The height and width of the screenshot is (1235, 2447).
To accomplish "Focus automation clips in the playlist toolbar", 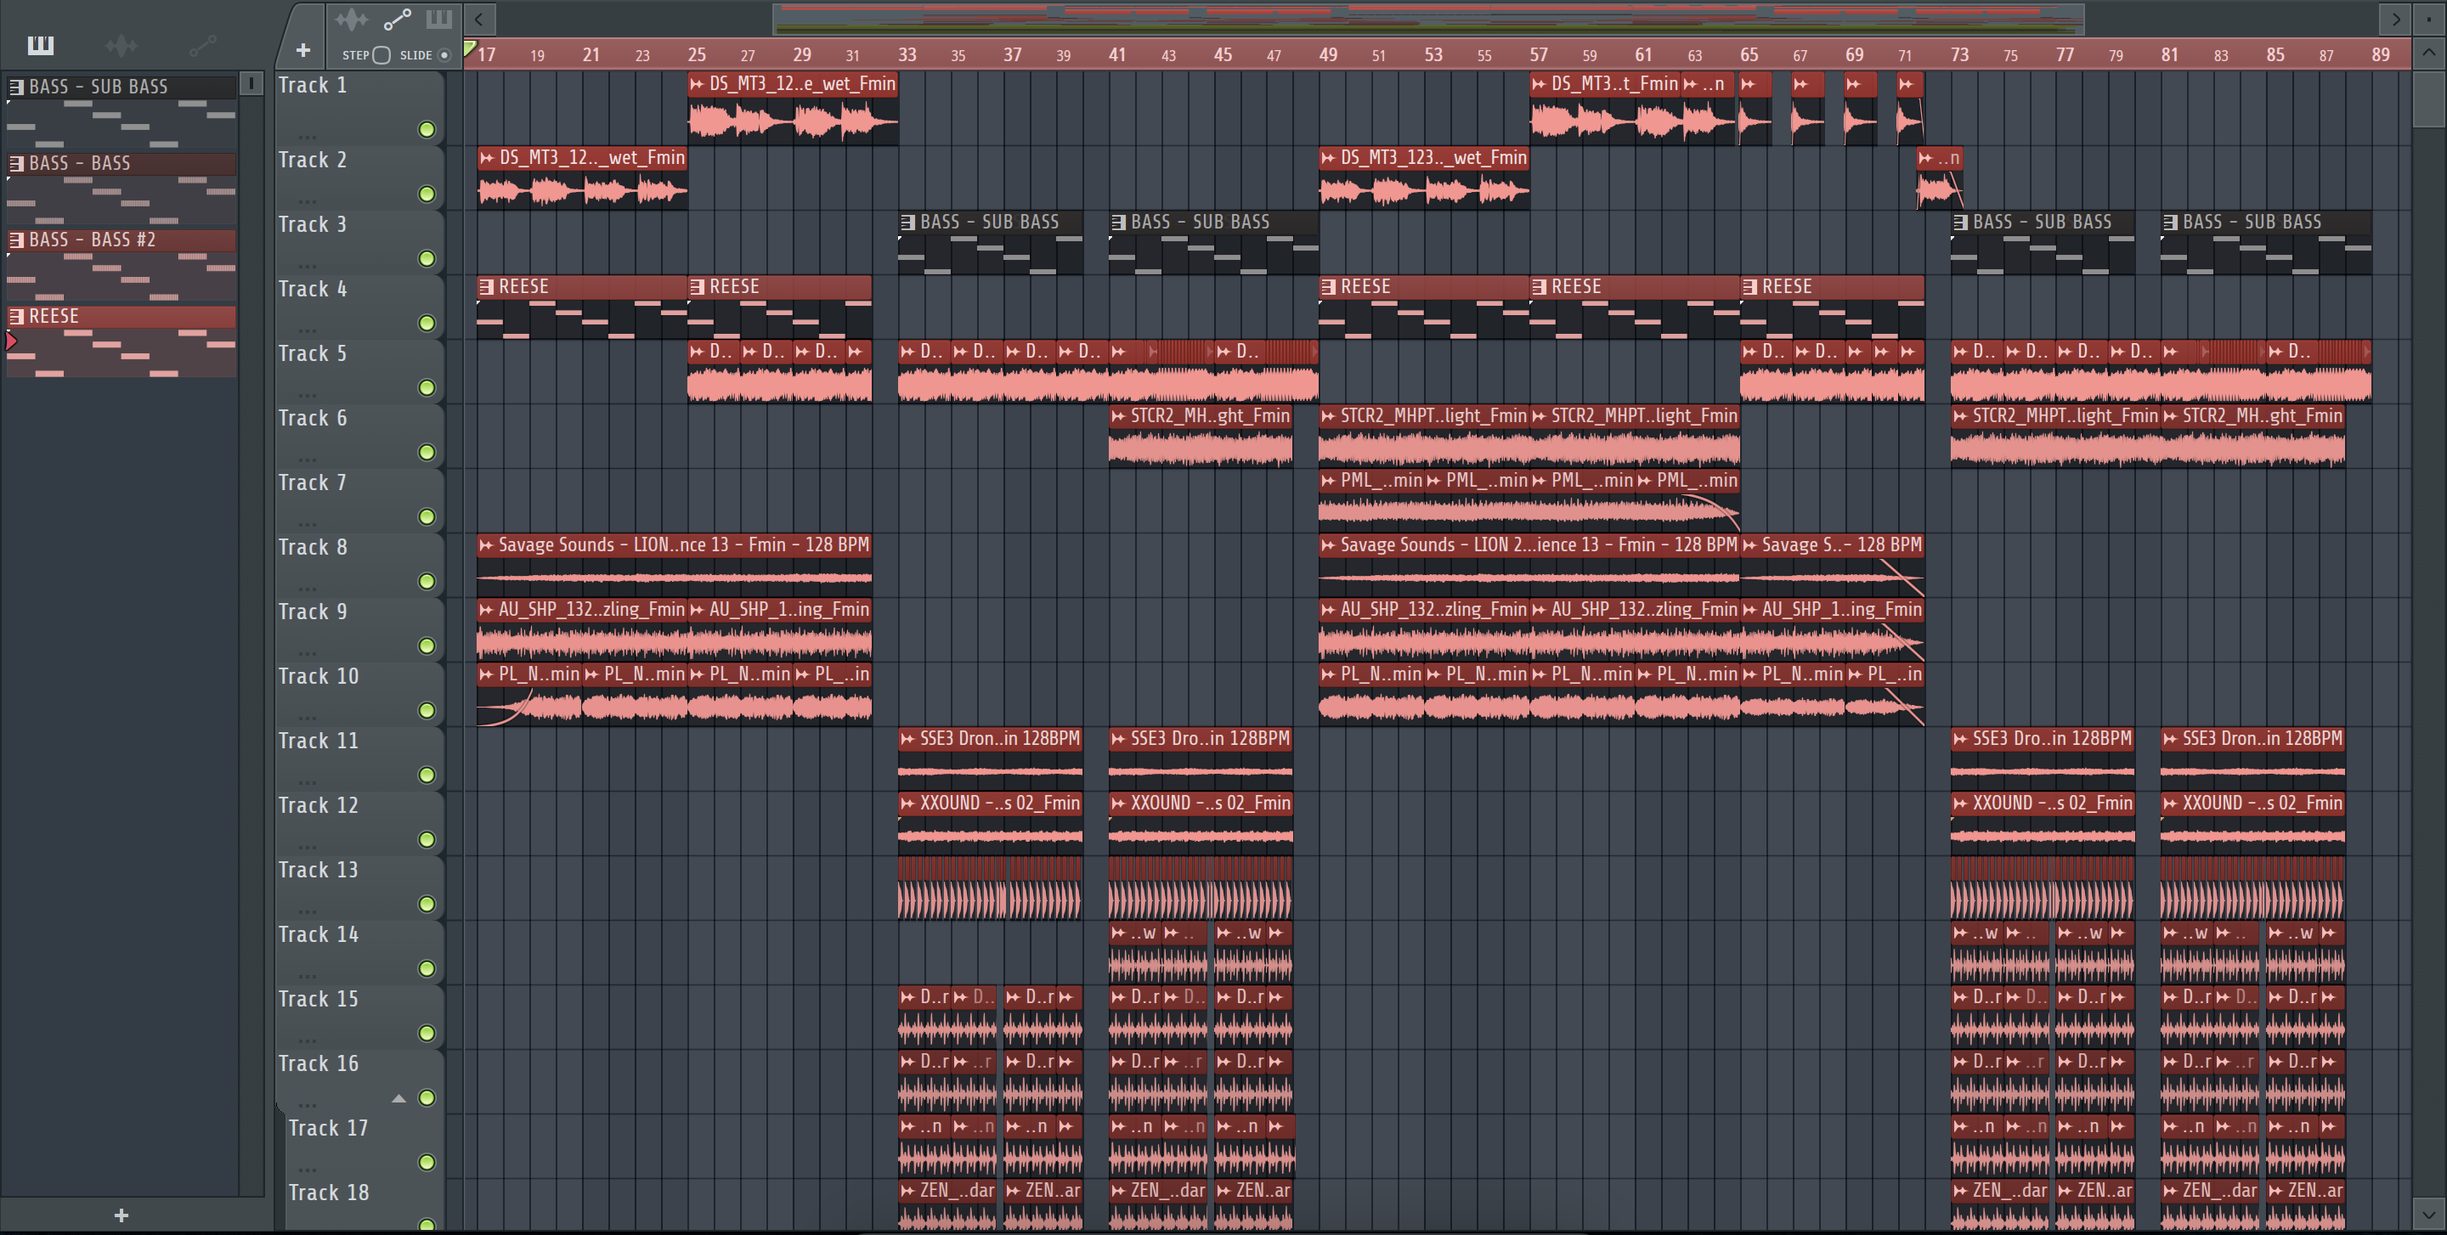I will coord(396,19).
